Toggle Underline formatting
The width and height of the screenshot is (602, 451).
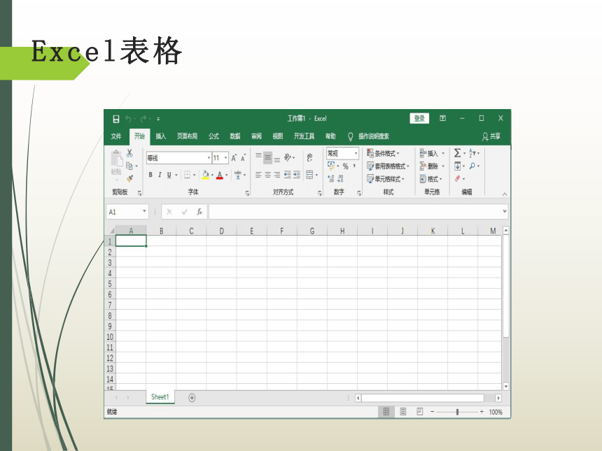click(x=169, y=175)
